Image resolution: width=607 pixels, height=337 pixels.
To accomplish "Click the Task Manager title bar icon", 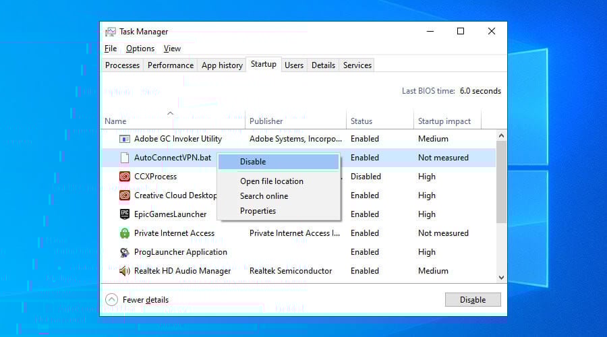I will coord(111,32).
